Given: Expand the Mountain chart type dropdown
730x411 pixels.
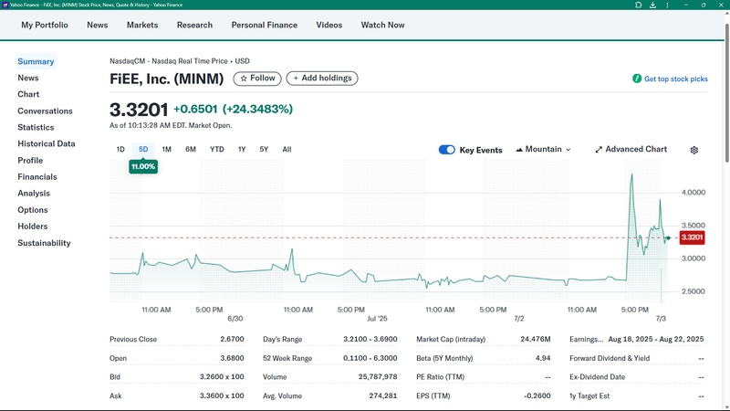Looking at the screenshot, I should point(543,150).
